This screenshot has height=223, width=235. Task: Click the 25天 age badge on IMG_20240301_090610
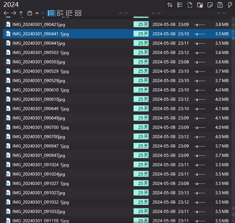coord(141,99)
